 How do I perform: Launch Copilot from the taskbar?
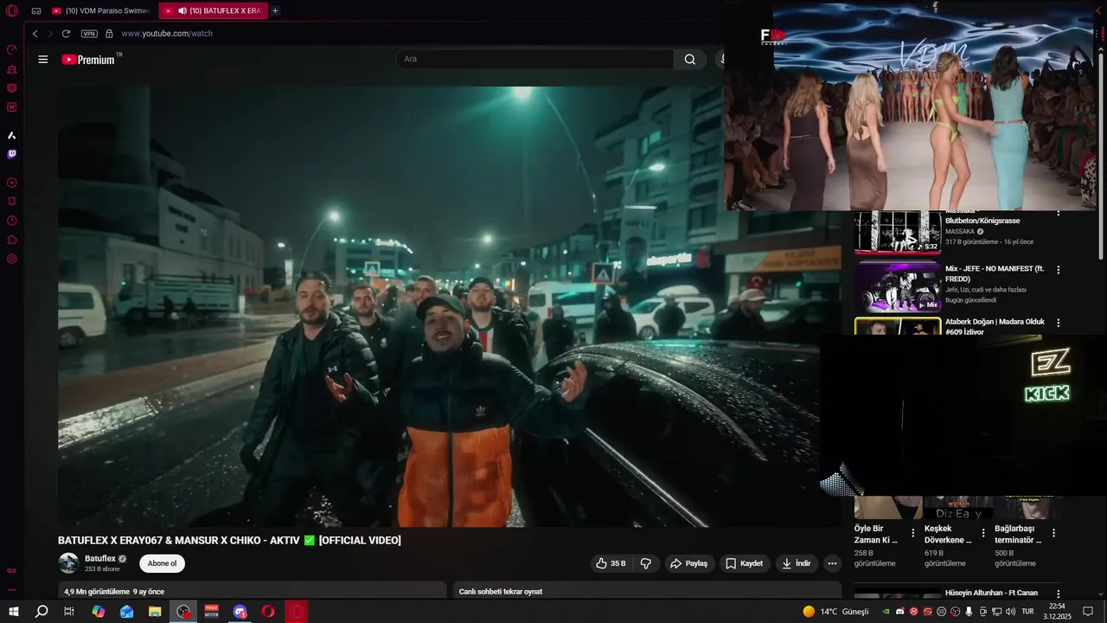98,612
